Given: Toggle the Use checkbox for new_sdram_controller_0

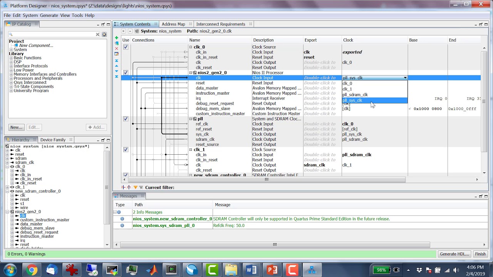Looking at the screenshot, I should click(x=126, y=175).
